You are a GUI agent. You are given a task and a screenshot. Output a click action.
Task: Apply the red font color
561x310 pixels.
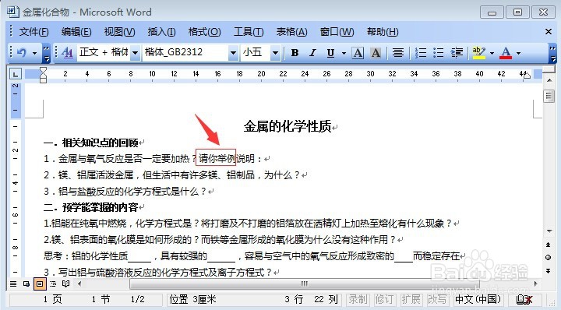pos(506,53)
